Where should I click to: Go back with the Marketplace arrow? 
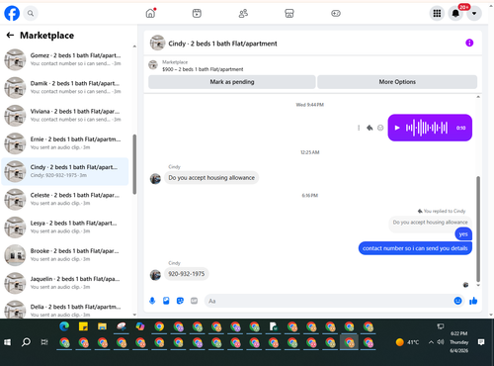pos(10,36)
